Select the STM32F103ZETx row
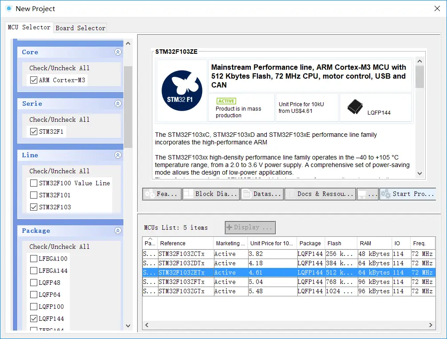447x339 pixels. [289, 272]
